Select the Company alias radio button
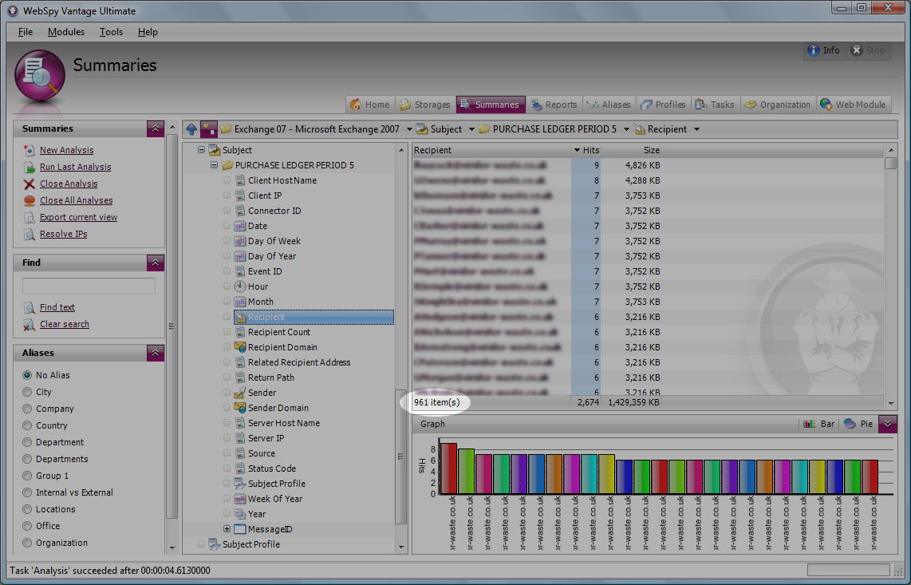The height and width of the screenshot is (585, 911). (27, 409)
